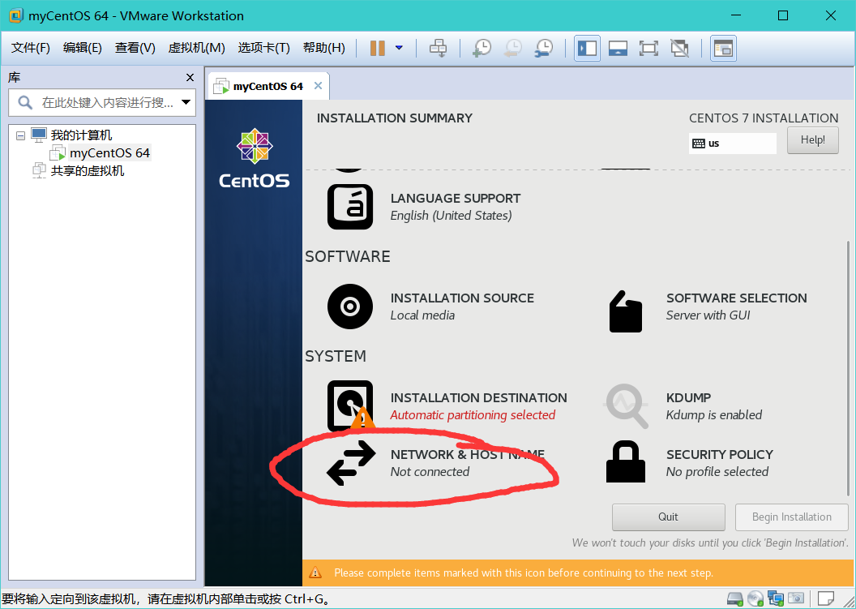The width and height of the screenshot is (856, 609).
Task: Maximize the VMware Workstation window
Action: pos(783,15)
